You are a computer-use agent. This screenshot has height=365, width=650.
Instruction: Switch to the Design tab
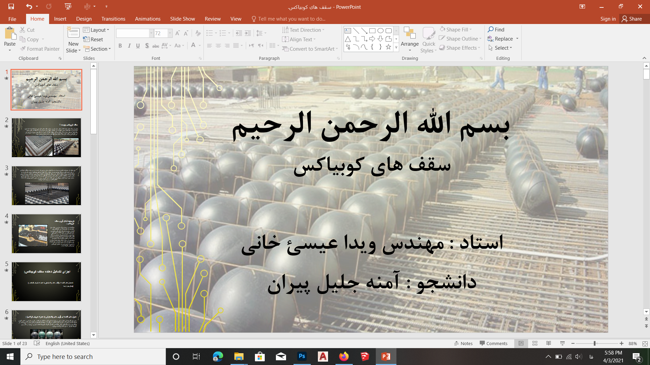coord(84,19)
